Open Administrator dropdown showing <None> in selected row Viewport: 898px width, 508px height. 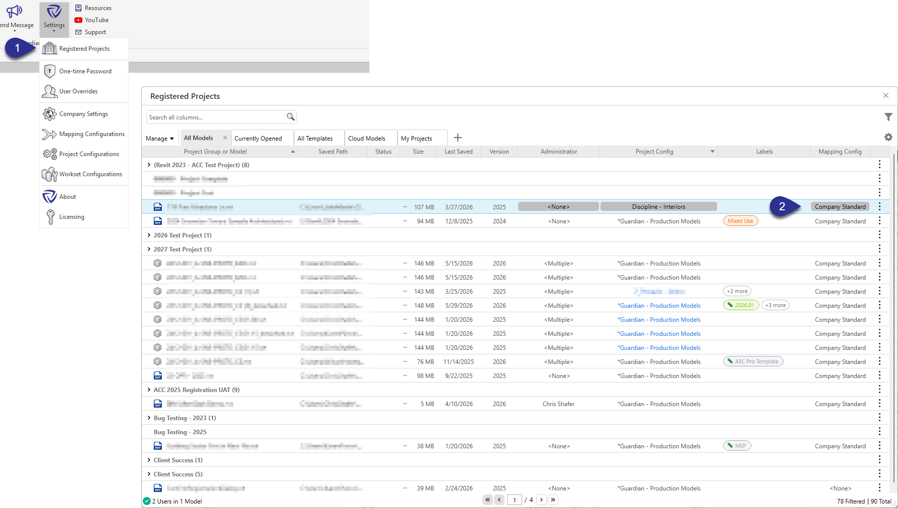tap(558, 207)
